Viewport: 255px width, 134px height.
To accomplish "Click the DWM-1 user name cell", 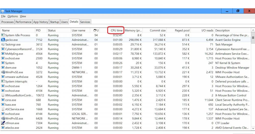I will (77, 68).
